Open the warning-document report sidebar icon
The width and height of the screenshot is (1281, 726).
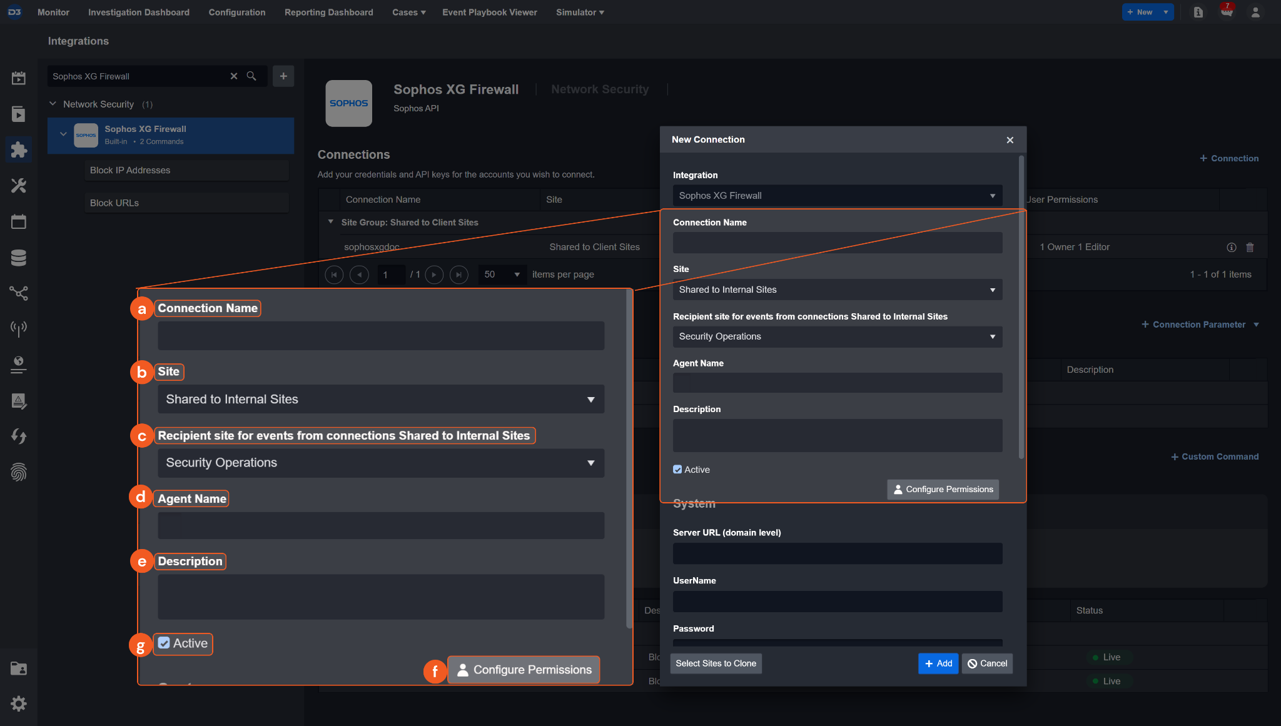(x=19, y=401)
